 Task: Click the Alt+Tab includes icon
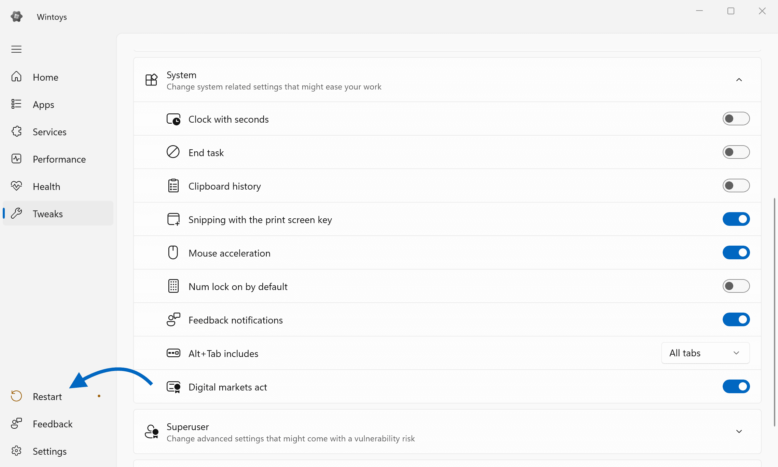pos(173,353)
